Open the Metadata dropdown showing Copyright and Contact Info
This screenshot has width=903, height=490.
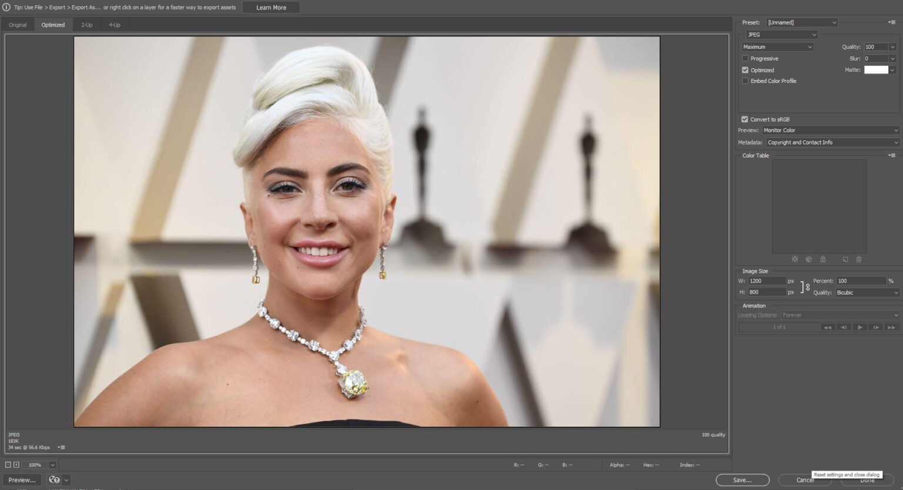831,142
